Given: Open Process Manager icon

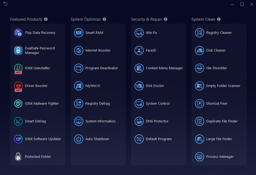Looking at the screenshot, I should click(x=200, y=157).
